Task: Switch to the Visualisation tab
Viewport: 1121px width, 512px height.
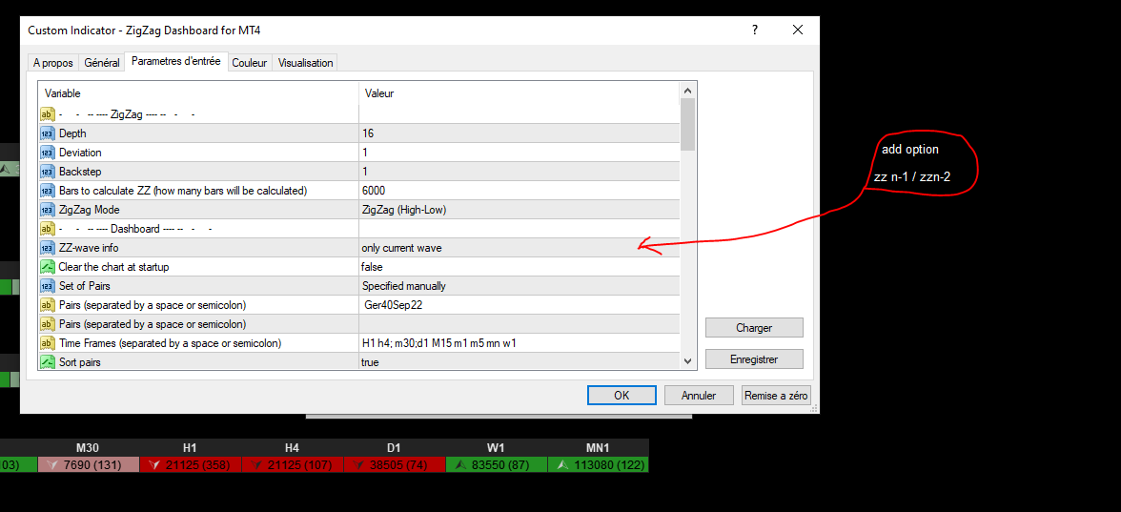Action: tap(305, 63)
